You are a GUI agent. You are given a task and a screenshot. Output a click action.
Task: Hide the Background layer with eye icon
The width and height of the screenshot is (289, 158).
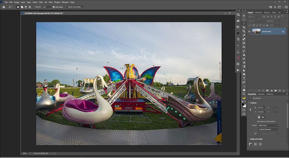[249, 32]
